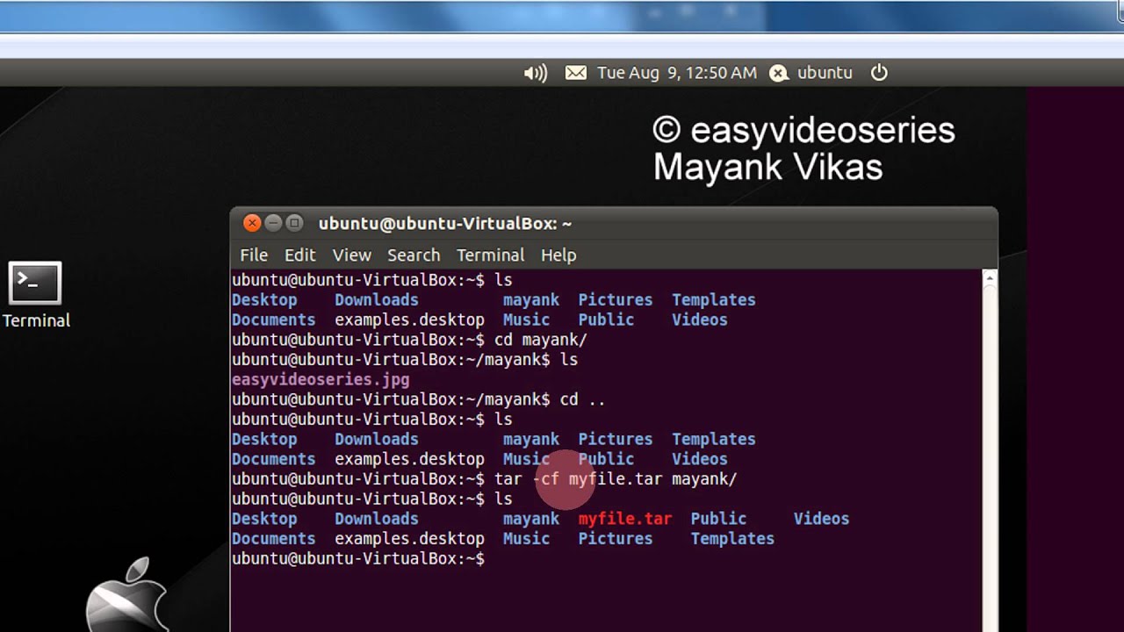Screen dimensions: 1124x632
Task: Click Downloads in the first ls output
Action: click(377, 300)
